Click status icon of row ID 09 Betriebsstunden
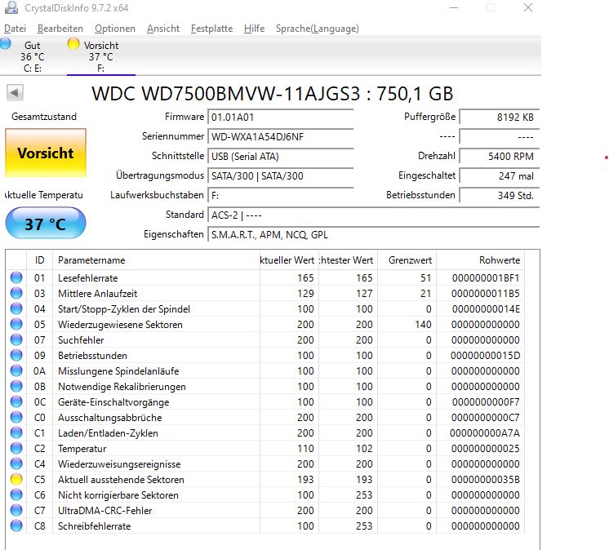This screenshot has height=550, width=609. (16, 355)
